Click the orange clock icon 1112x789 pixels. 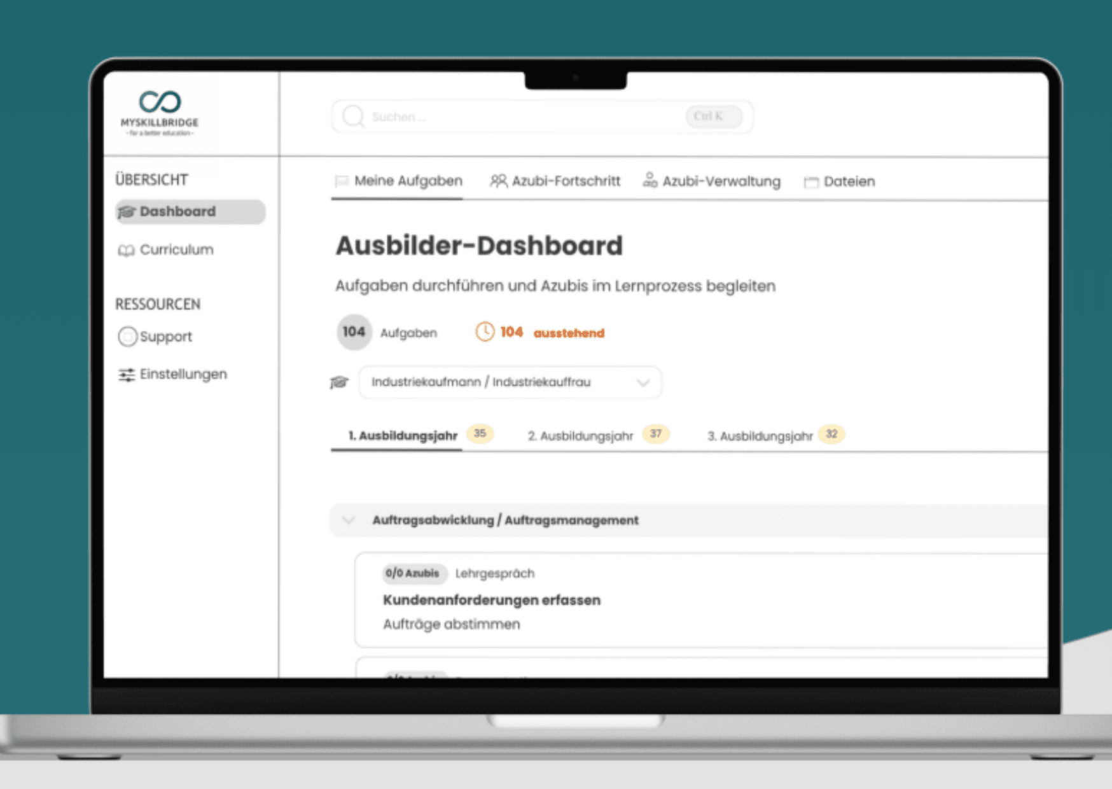point(485,332)
